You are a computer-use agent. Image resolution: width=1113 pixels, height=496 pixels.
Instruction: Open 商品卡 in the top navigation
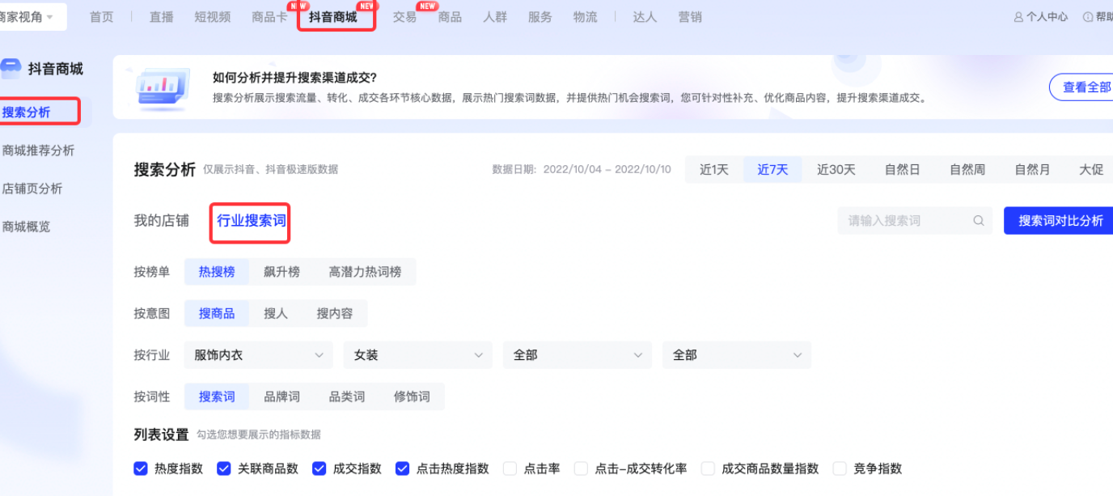(269, 17)
